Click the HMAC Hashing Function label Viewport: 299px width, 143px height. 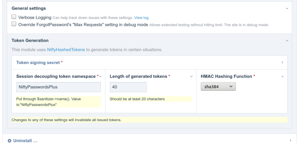pos(226,76)
